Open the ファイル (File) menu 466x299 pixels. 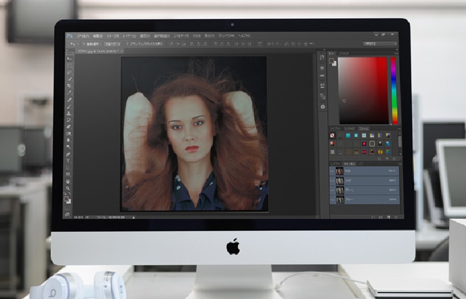click(x=83, y=36)
